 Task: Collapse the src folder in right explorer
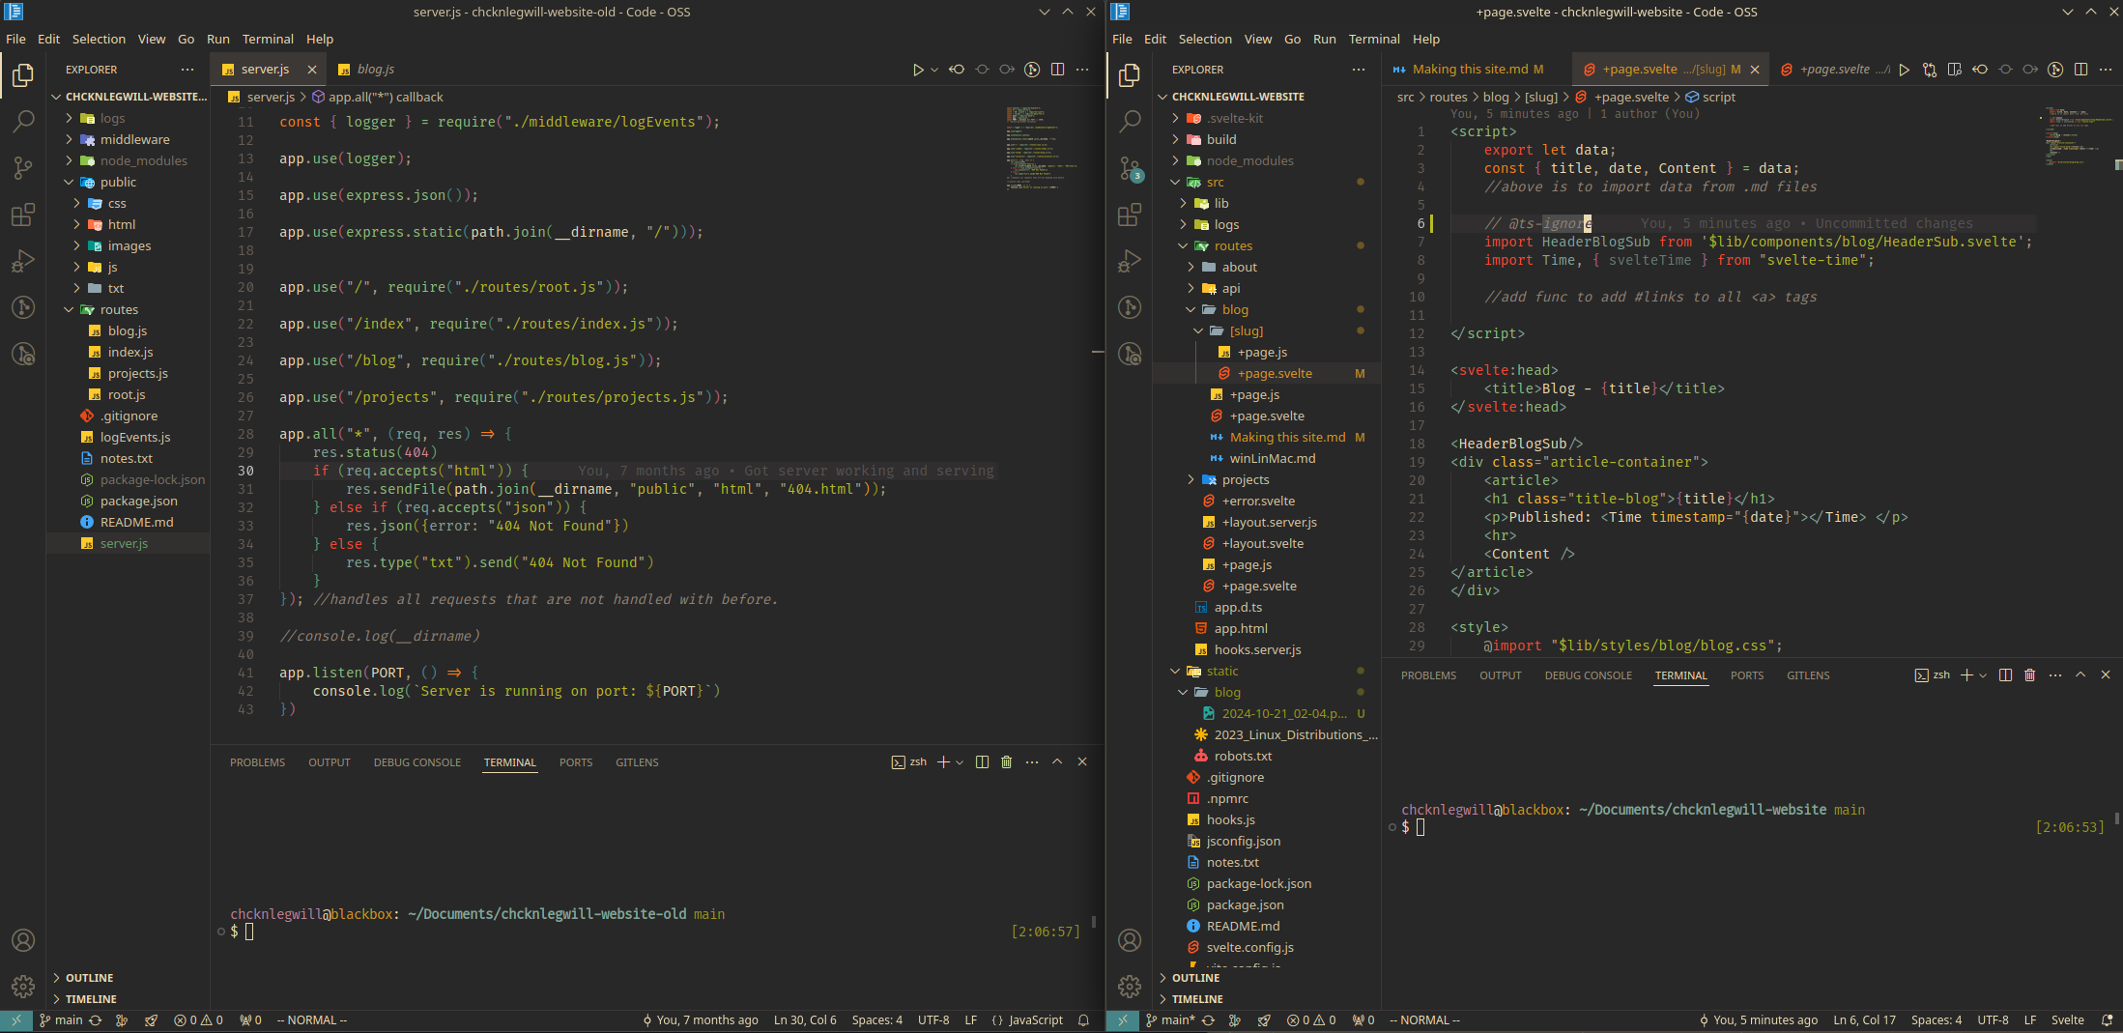[x=1268, y=183]
